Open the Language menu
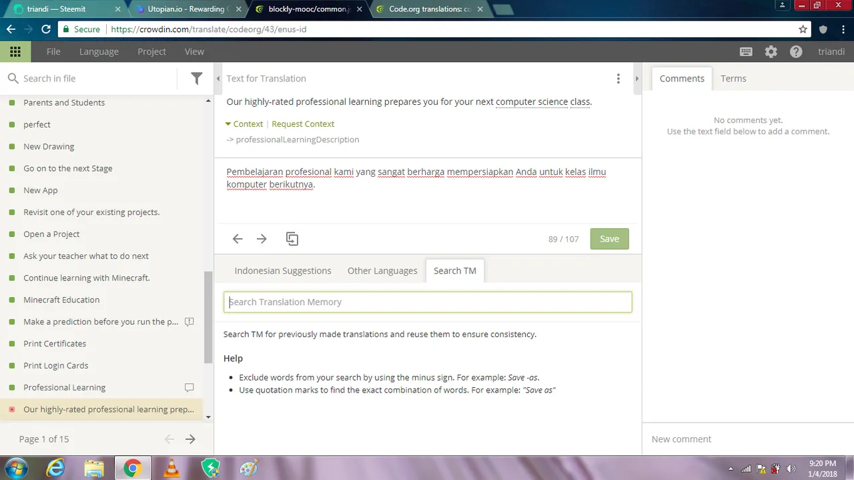The width and height of the screenshot is (854, 480). click(99, 51)
